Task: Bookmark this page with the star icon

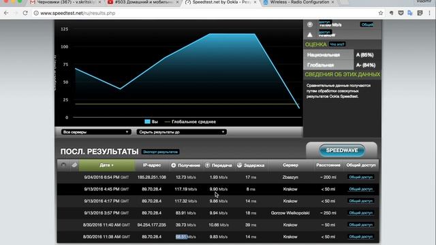Action: tap(381, 13)
